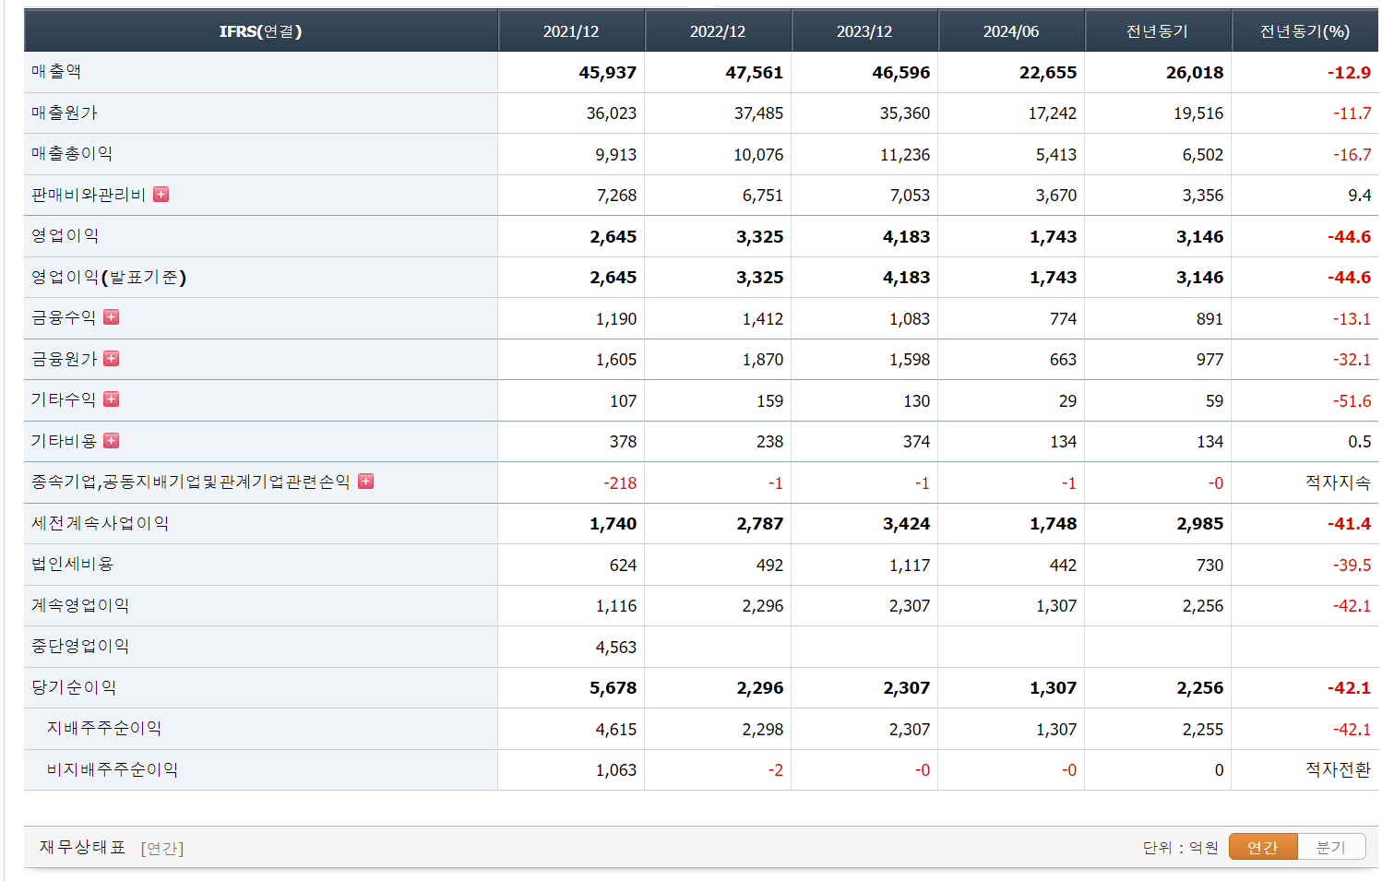This screenshot has height=881, width=1382.
Task: Click the 세전계속사업이익 row label
Action: tap(101, 523)
